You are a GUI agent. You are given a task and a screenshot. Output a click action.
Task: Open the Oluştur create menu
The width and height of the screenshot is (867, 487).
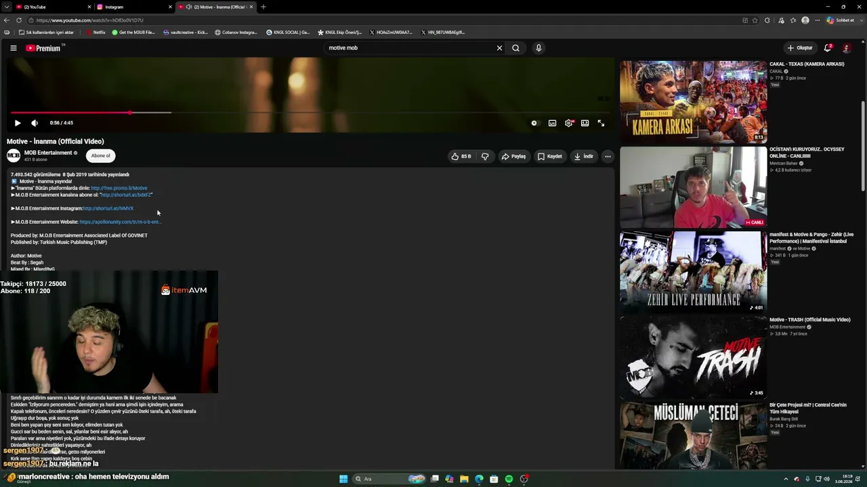pos(800,48)
